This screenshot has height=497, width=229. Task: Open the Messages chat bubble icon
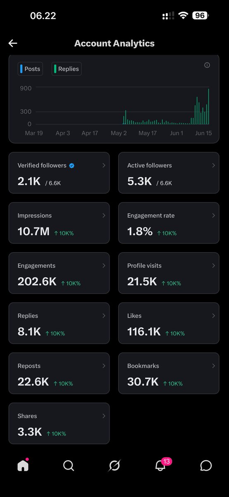(x=206, y=466)
